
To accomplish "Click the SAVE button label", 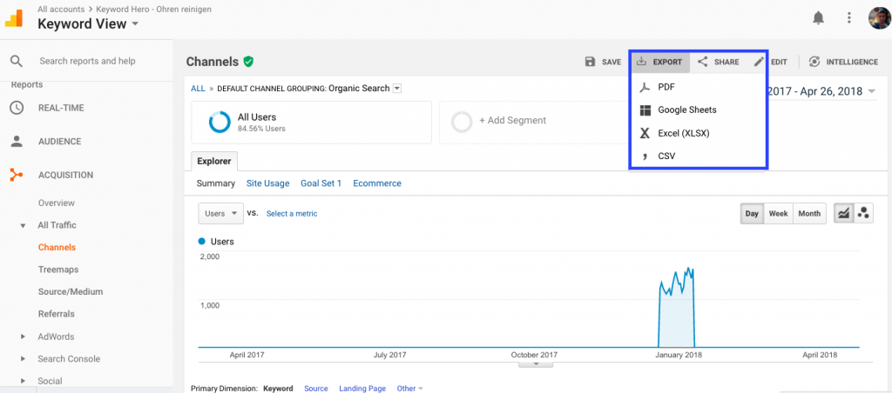I will point(612,62).
